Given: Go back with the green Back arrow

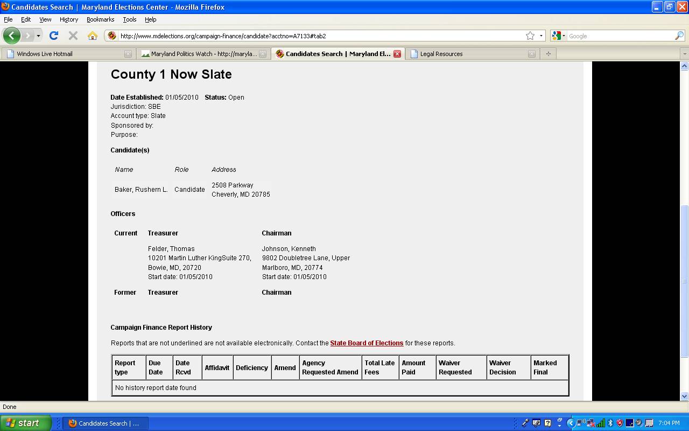Looking at the screenshot, I should 11,36.
